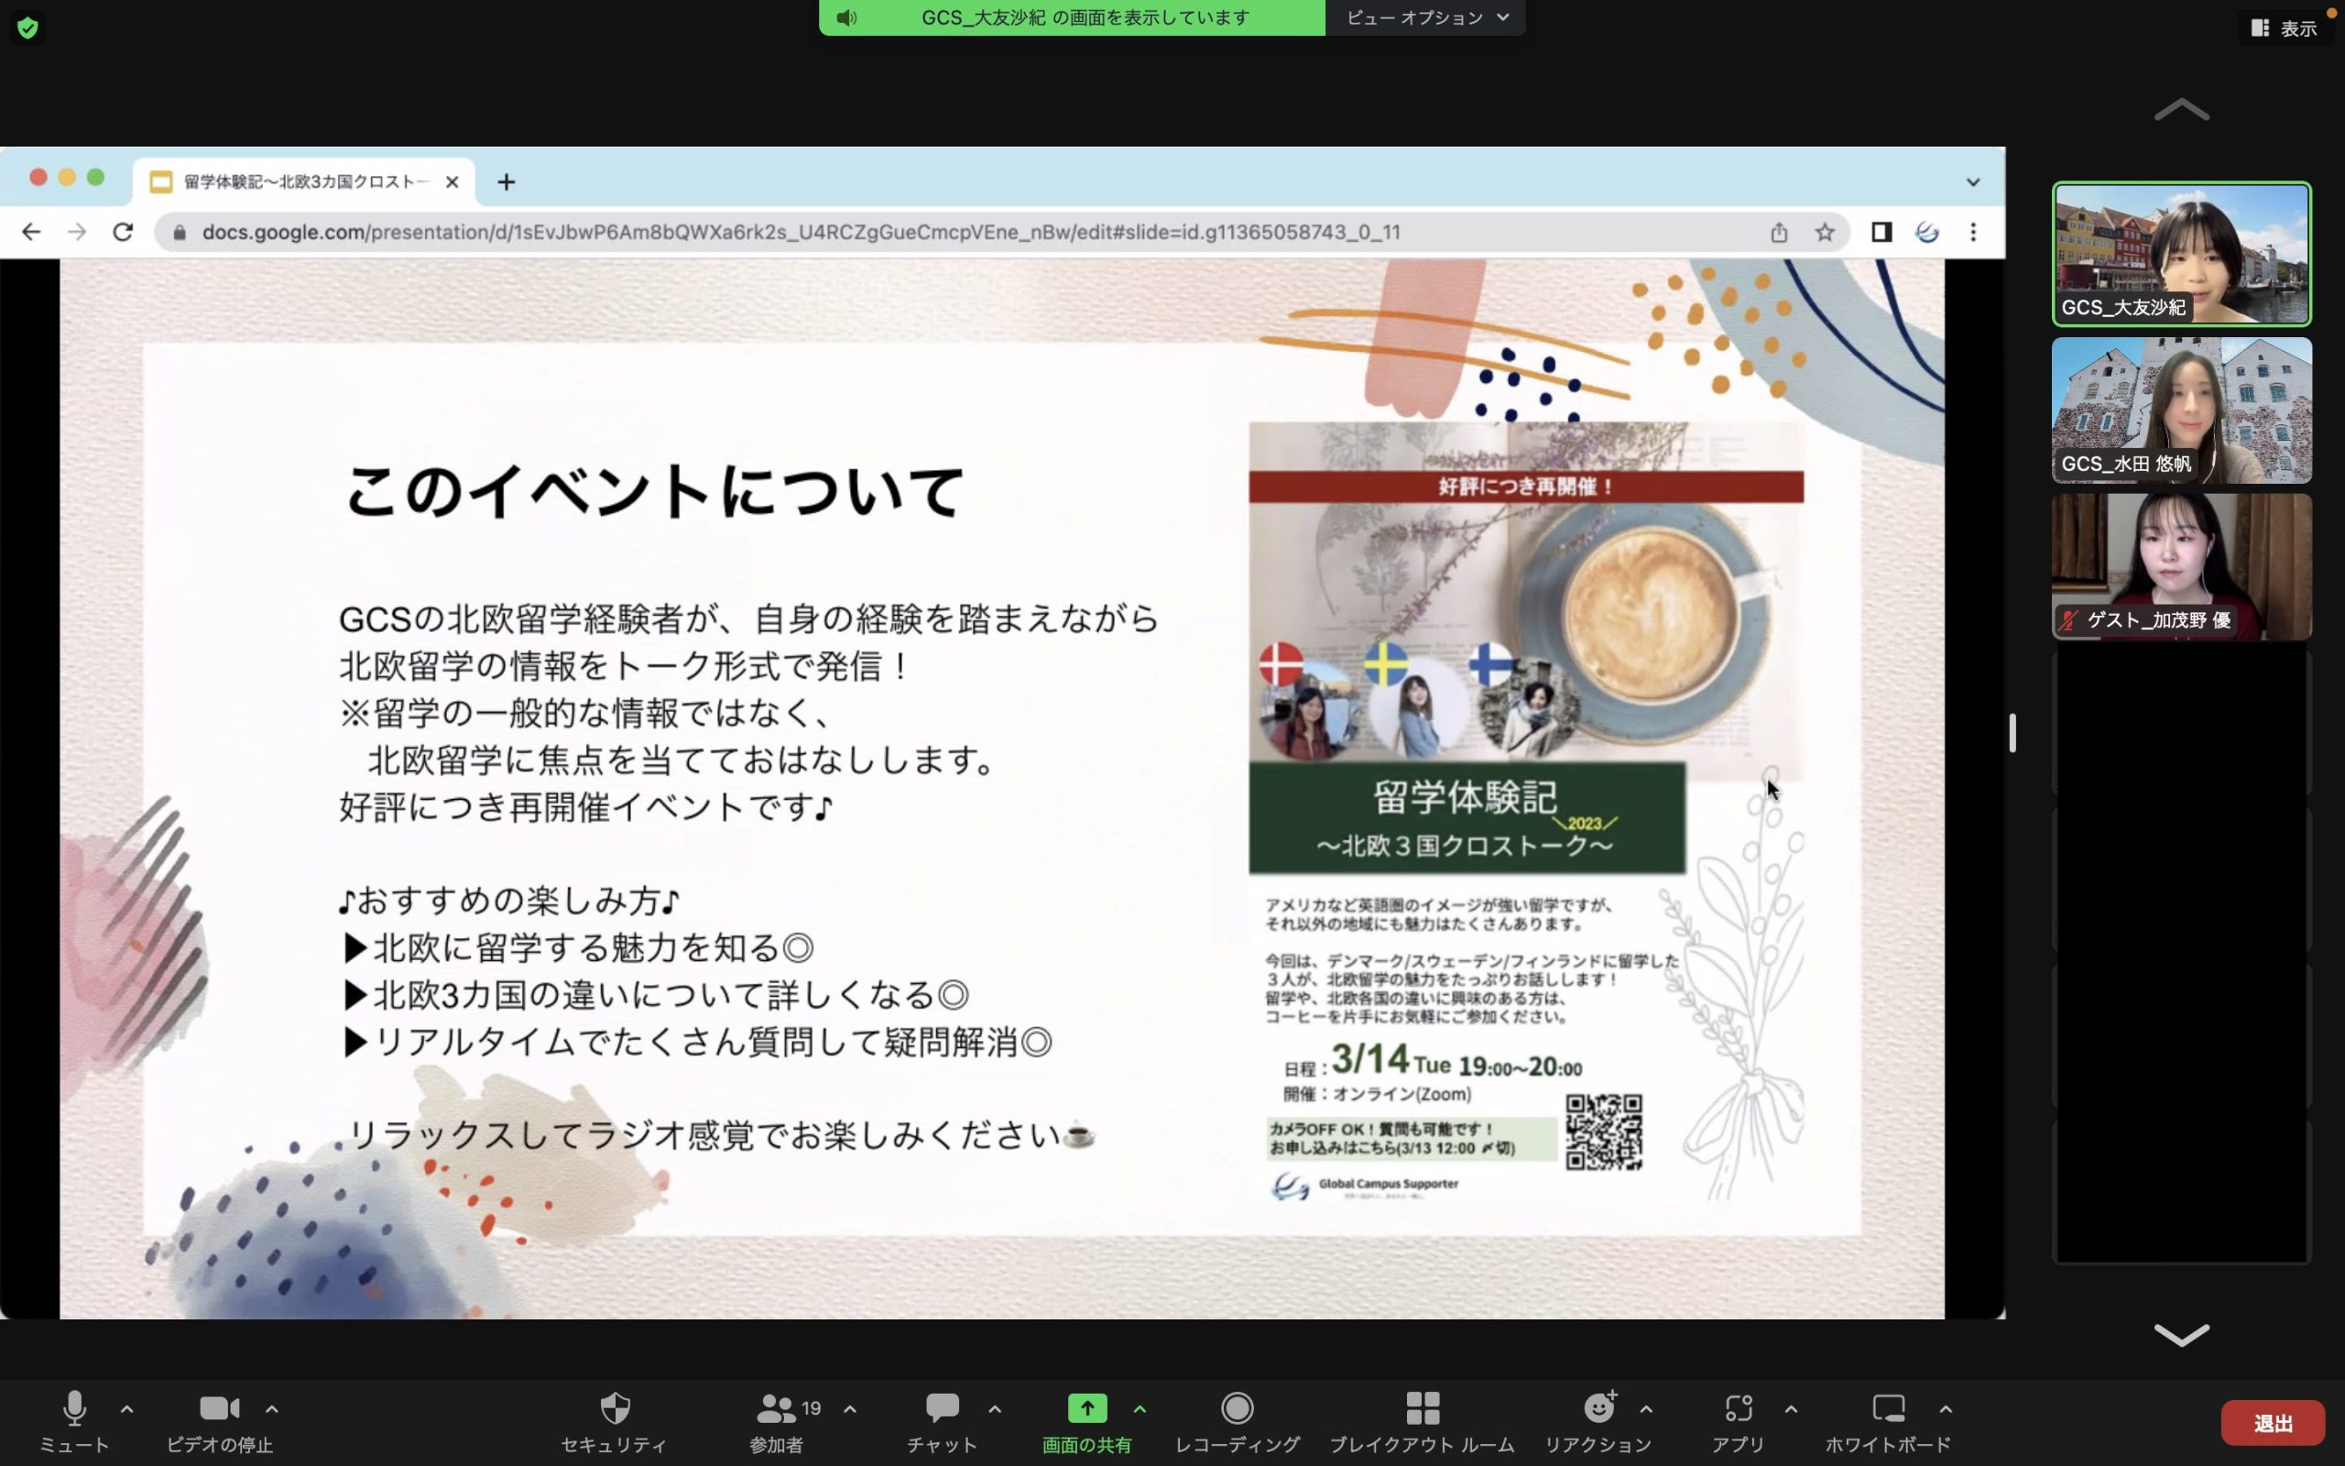
Task: Start recording with the Record icon
Action: (x=1238, y=1408)
